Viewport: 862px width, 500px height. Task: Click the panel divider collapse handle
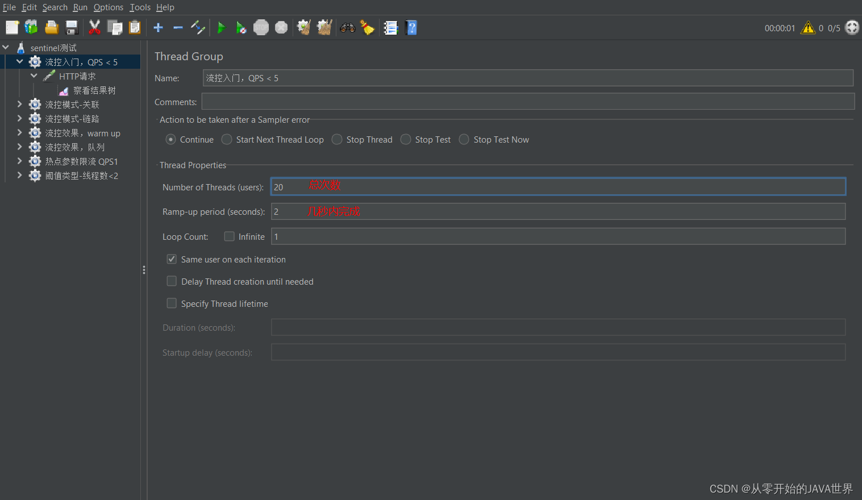coord(144,270)
